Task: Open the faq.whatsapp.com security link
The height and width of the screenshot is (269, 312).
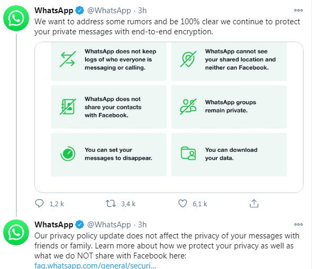Action: click(95, 265)
